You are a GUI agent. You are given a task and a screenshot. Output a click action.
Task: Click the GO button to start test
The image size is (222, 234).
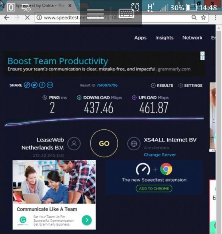pyautogui.click(x=104, y=143)
